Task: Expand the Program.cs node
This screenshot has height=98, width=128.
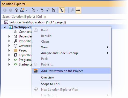Action: (9, 60)
